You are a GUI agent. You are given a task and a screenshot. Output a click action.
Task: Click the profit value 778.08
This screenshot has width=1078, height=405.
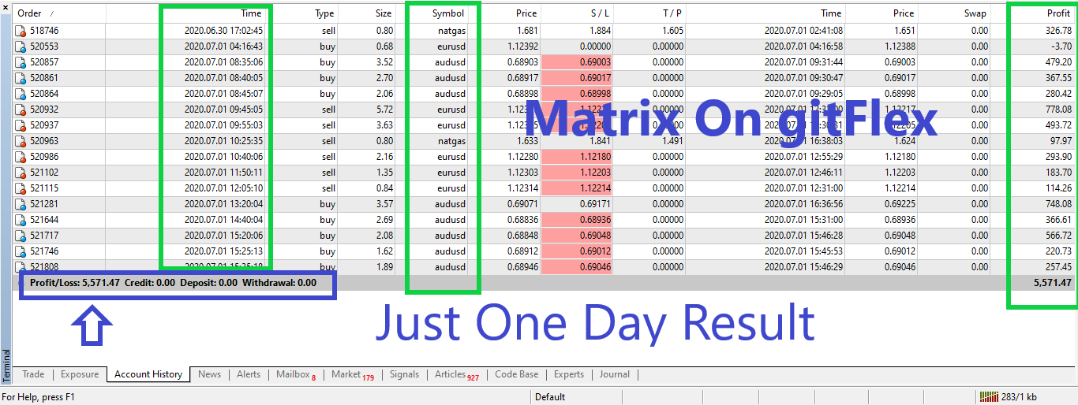[x=1058, y=110]
